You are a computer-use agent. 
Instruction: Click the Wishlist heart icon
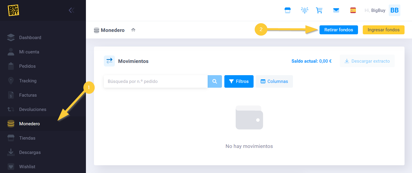click(11, 167)
